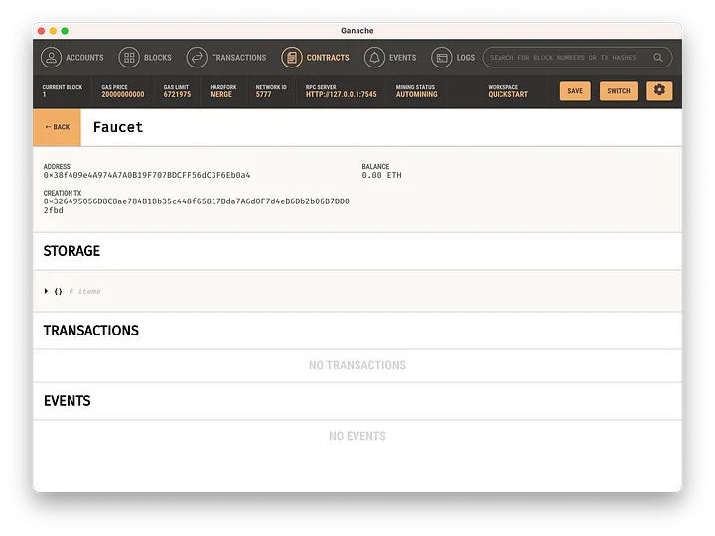The width and height of the screenshot is (715, 536).
Task: Go to the Blocks view icon
Action: pyautogui.click(x=129, y=58)
